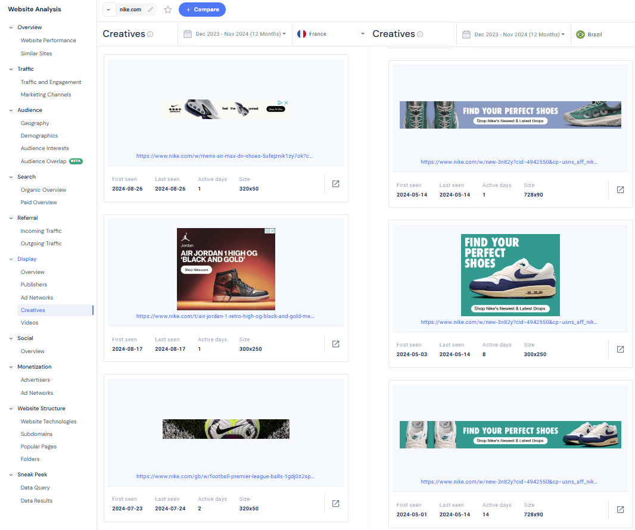Click the Air Jordan 1 High OG ad thumbnail
Image resolution: width=635 pixels, height=530 pixels.
coord(226,269)
